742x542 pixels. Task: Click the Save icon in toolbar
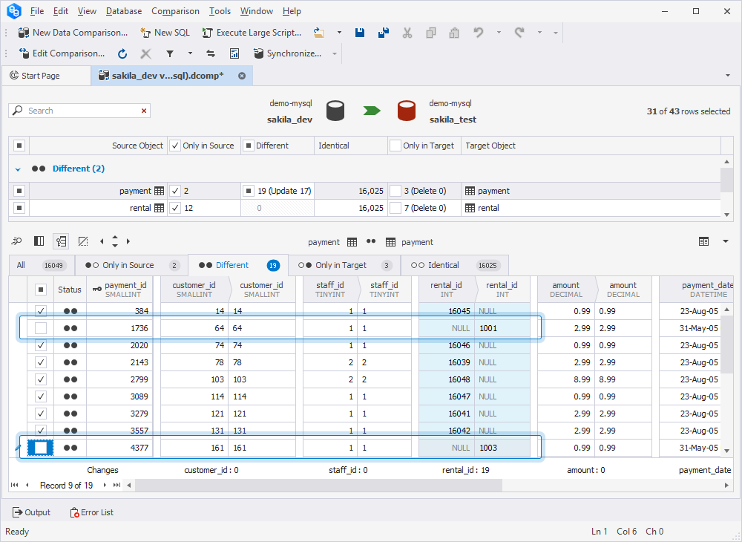(360, 33)
